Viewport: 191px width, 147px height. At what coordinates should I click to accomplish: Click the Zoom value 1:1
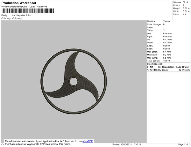(x=184, y=15)
